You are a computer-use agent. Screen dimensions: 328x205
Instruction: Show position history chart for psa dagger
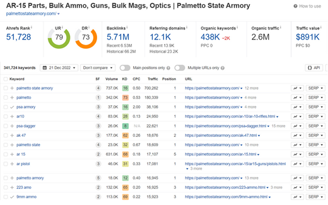pos(297,126)
